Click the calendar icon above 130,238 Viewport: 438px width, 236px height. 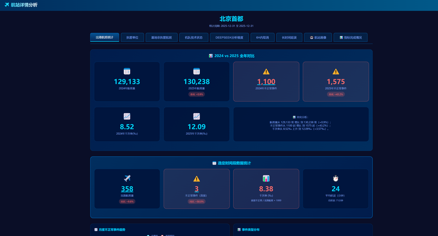(x=197, y=71)
